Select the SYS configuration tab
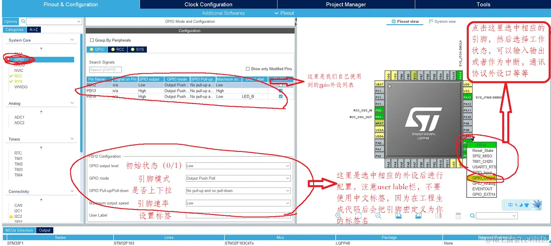 (x=137, y=49)
